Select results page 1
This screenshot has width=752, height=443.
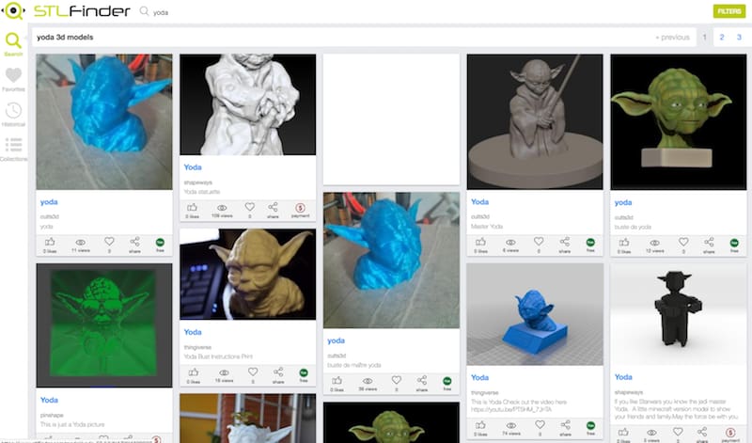click(704, 37)
